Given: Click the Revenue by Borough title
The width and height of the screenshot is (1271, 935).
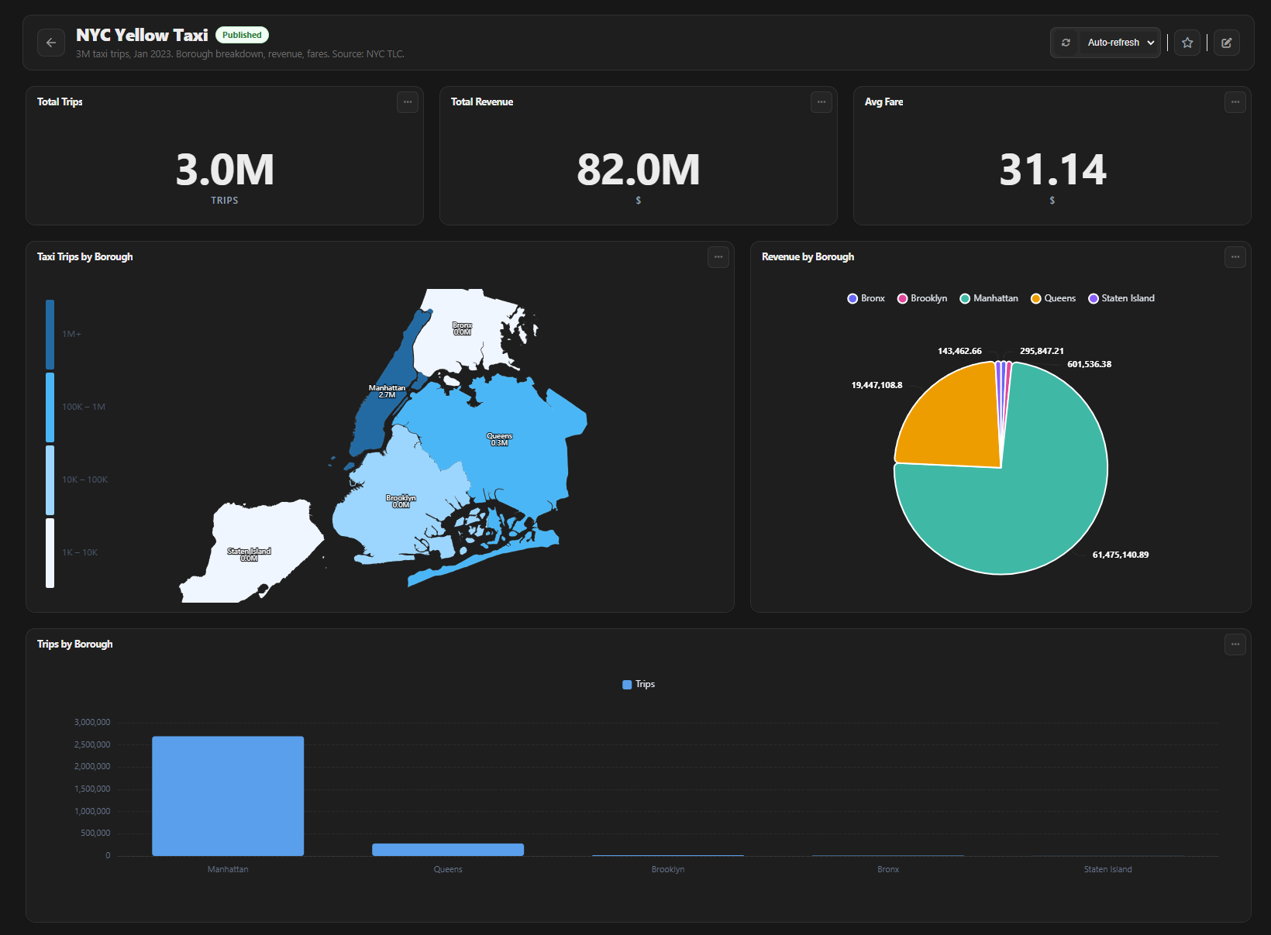Looking at the screenshot, I should [808, 256].
